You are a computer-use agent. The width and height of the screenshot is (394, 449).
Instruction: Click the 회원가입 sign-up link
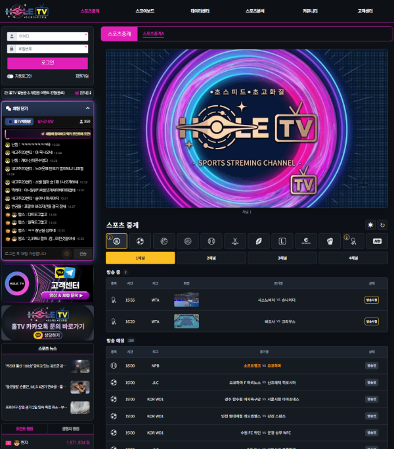[x=82, y=76]
